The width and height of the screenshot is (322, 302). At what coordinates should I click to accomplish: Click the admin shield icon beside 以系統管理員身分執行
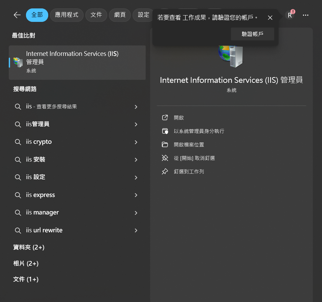click(x=165, y=131)
